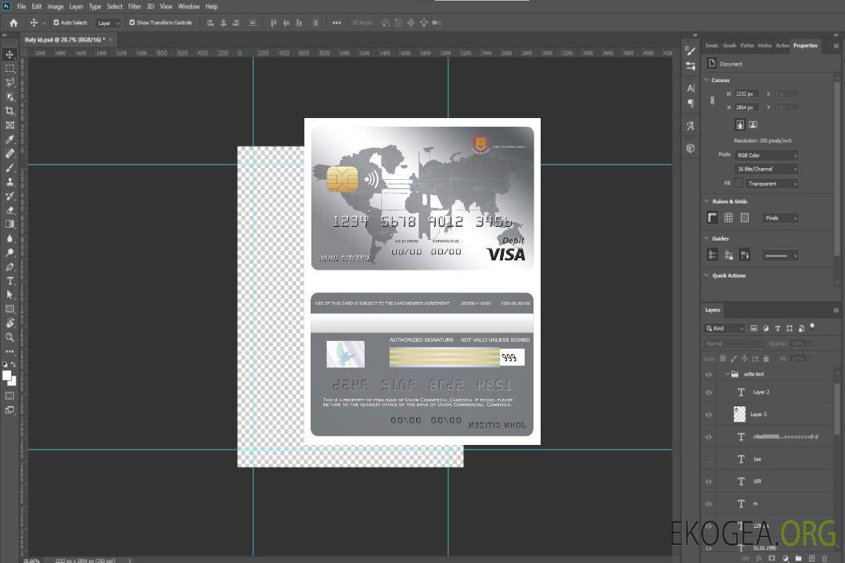Open the Filter menu
Image resolution: width=845 pixels, height=563 pixels.
point(135,6)
